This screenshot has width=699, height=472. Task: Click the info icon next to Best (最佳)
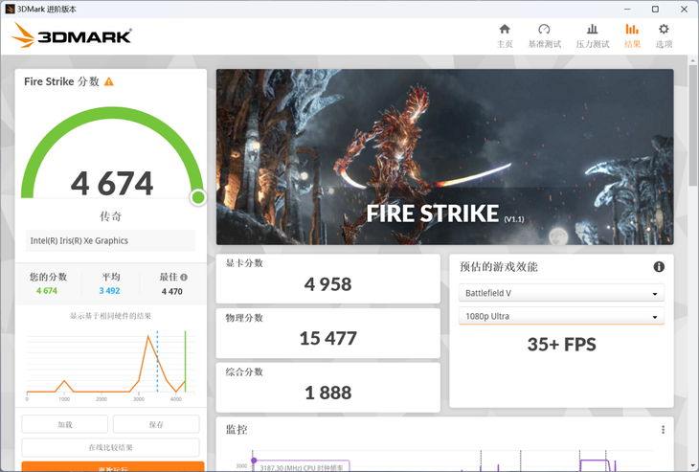(x=184, y=278)
